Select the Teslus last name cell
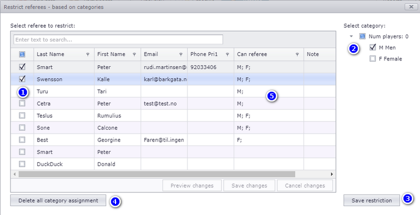420x215 pixels. (64, 116)
